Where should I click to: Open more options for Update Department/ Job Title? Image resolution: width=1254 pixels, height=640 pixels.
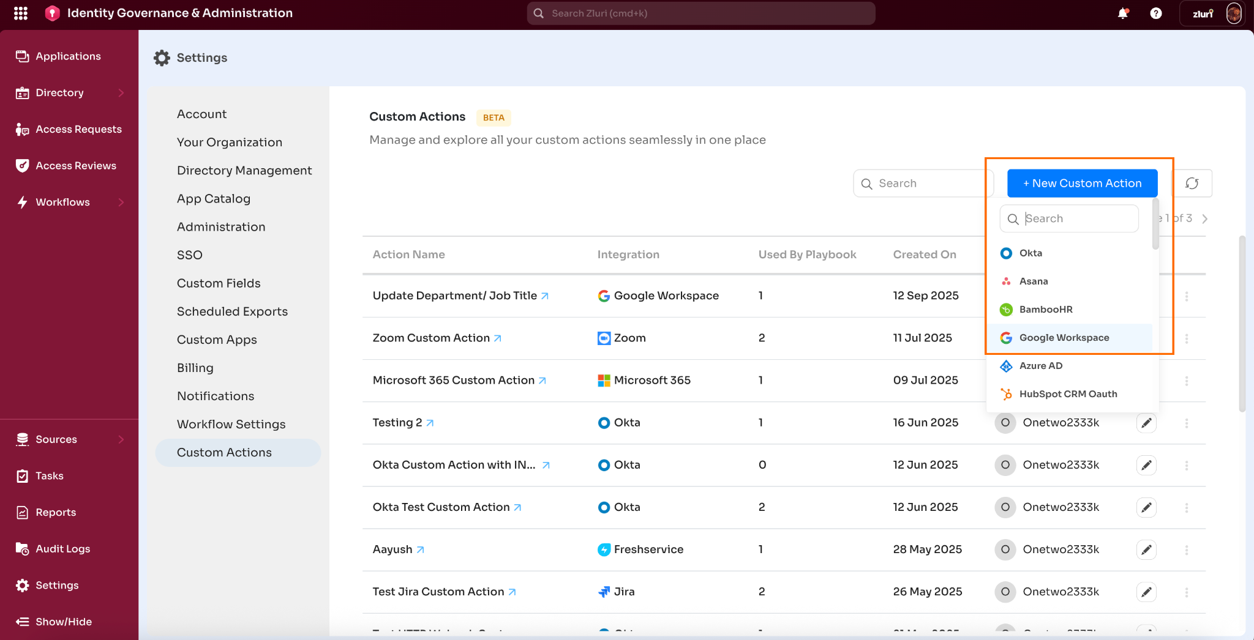click(x=1187, y=296)
